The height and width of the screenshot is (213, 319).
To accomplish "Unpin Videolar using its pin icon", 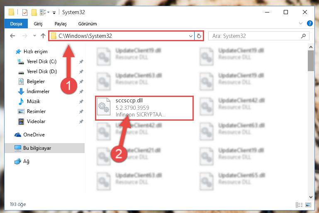I will (81, 121).
